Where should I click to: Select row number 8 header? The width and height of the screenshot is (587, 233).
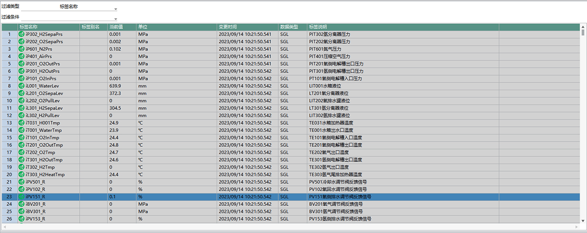tap(9, 86)
